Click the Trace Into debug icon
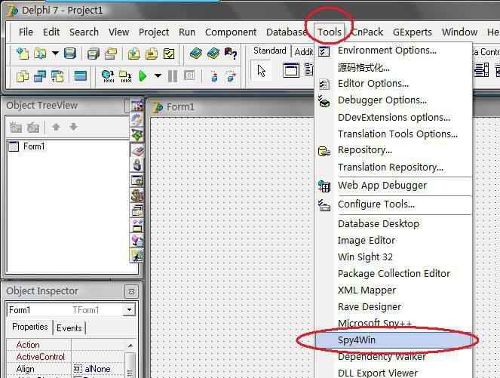The image size is (500, 378). coord(213,75)
